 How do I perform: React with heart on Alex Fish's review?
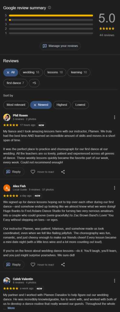33,265
